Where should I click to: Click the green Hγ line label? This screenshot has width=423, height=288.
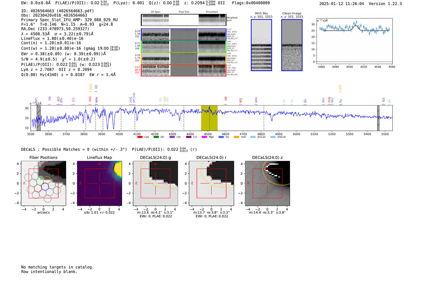click(x=341, y=102)
